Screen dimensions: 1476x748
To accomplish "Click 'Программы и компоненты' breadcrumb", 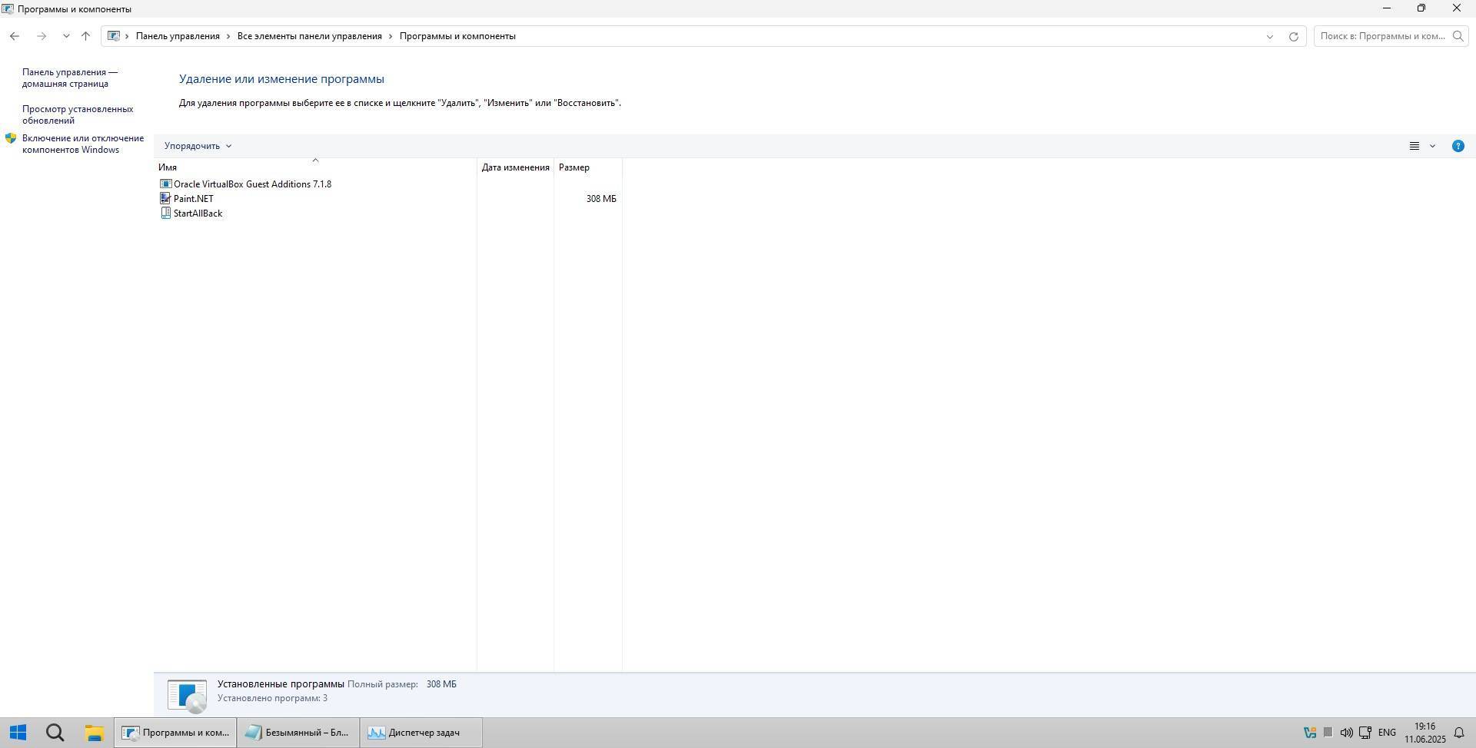I will [457, 36].
